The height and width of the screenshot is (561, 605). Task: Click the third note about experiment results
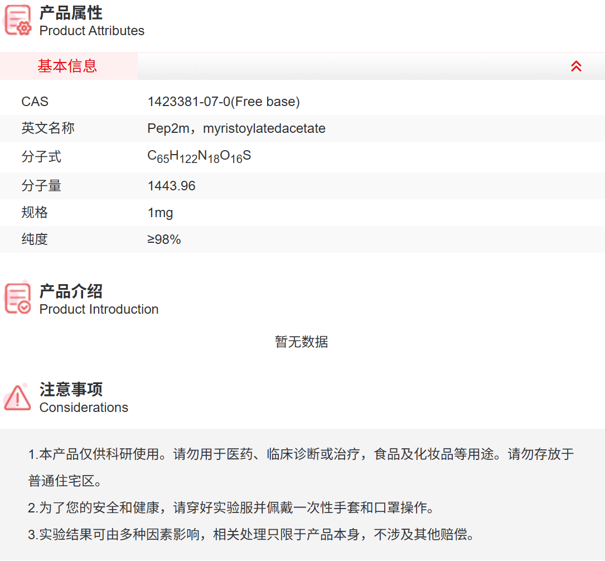[x=251, y=535]
